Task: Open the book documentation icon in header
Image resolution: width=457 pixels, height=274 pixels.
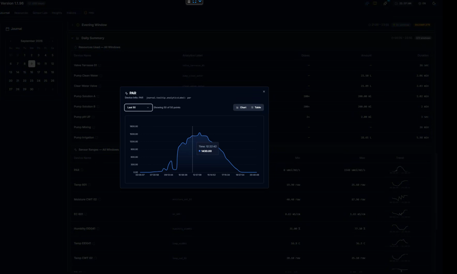Action: (x=375, y=4)
